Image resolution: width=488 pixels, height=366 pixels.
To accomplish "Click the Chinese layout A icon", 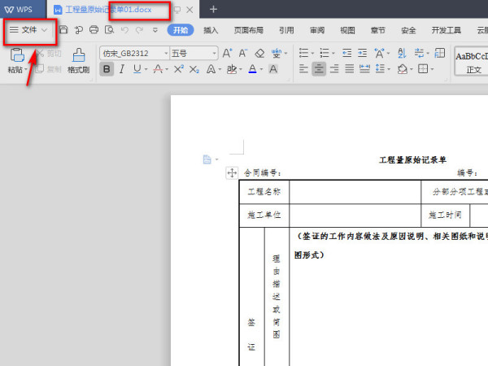I will pyautogui.click(x=379, y=53).
